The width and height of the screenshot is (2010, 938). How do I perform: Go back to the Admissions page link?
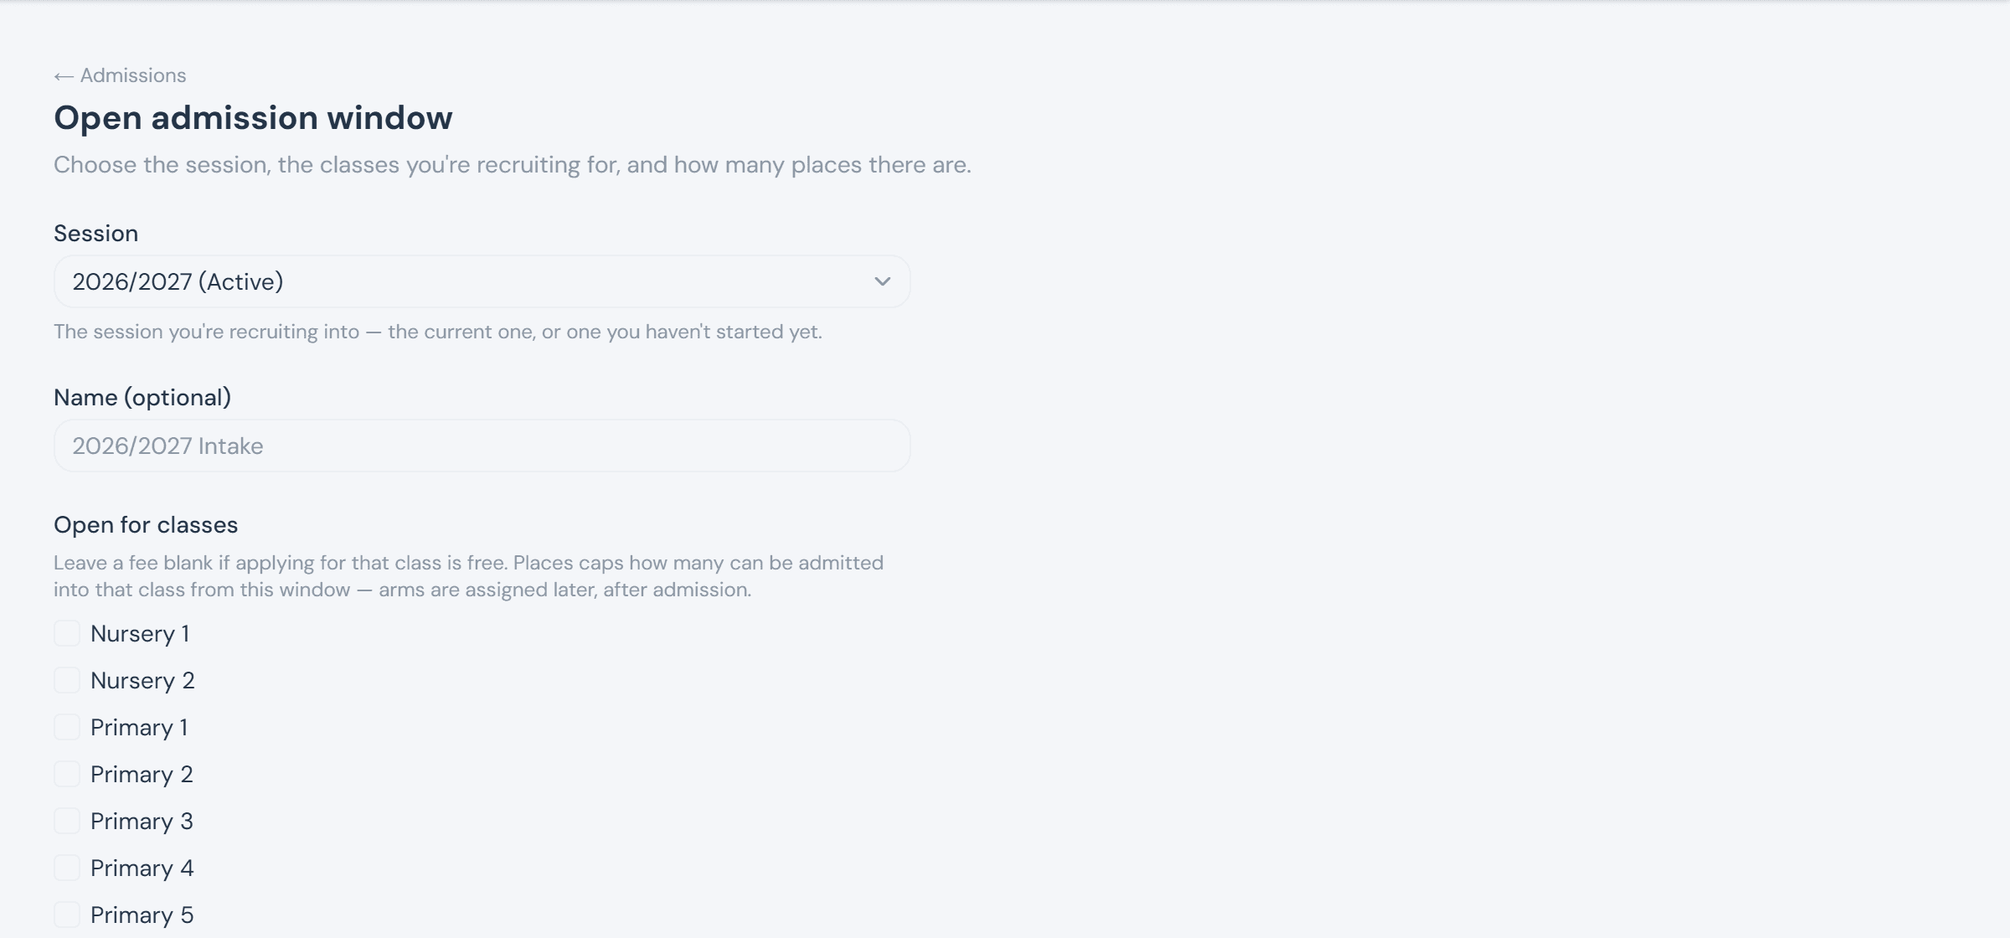pos(120,75)
